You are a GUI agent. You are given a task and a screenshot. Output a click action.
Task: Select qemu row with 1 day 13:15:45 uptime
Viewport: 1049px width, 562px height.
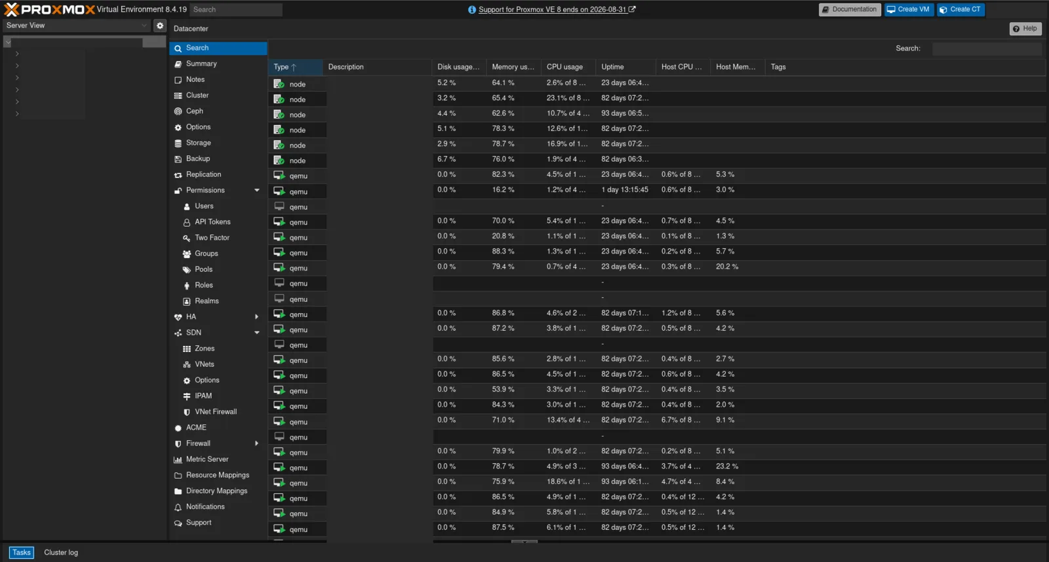[657, 191]
